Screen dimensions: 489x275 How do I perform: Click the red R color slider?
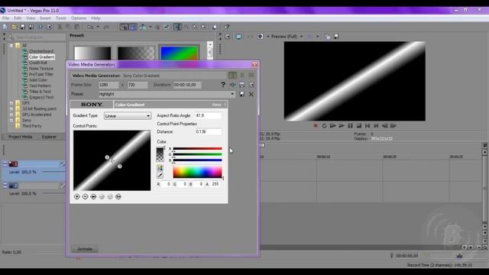tap(197, 149)
